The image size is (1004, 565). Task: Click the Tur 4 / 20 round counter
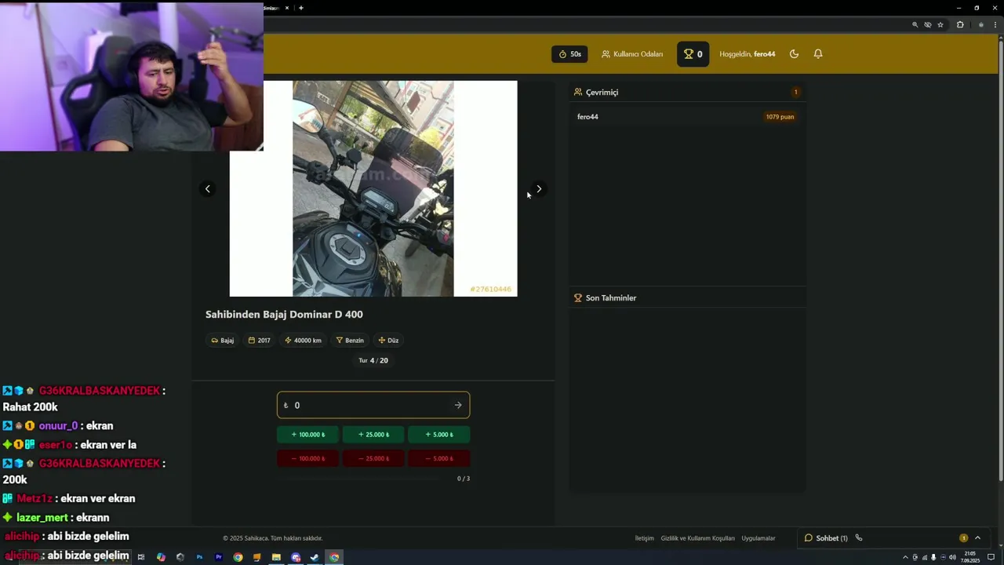coord(373,361)
